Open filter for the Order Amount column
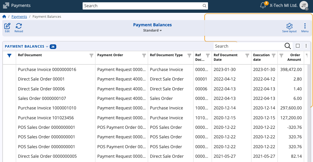This screenshot has height=162, width=313. point(281,56)
